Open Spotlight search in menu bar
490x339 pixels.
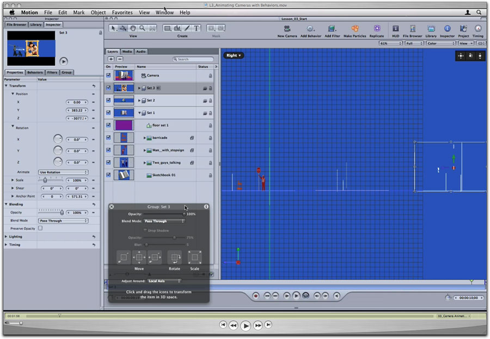pos(479,12)
